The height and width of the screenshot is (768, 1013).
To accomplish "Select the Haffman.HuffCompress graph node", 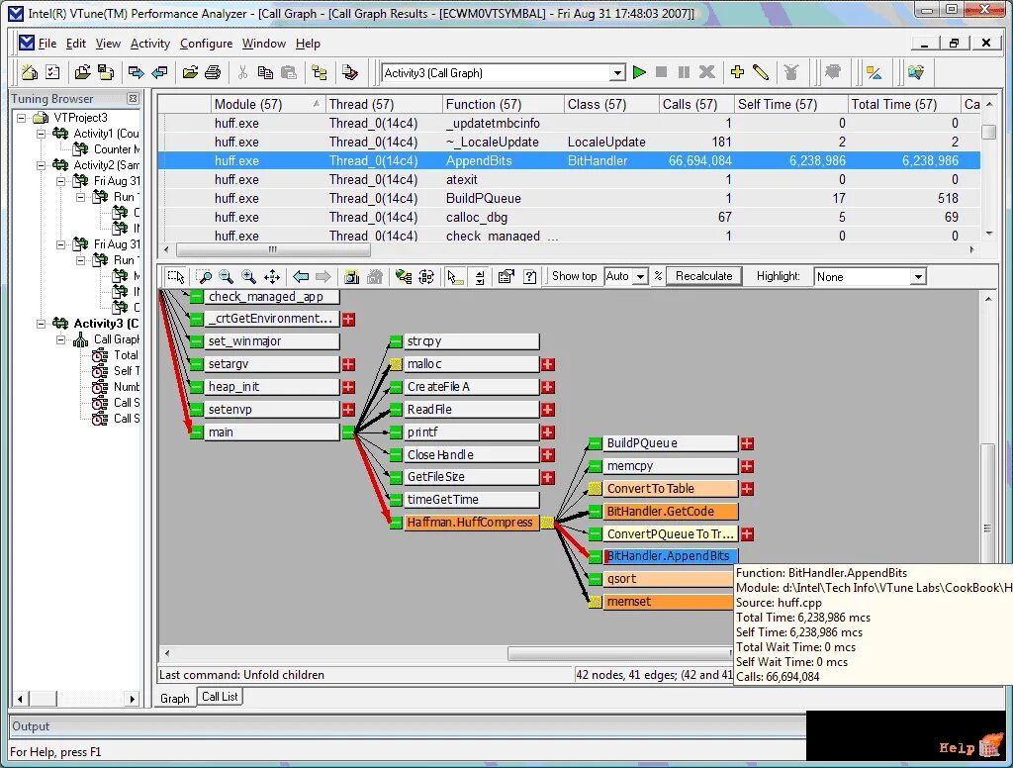I will [470, 523].
